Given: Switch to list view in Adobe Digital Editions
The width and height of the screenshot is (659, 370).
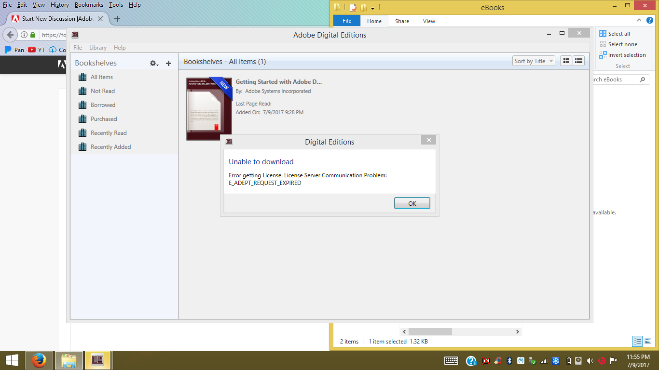Looking at the screenshot, I should 578,61.
